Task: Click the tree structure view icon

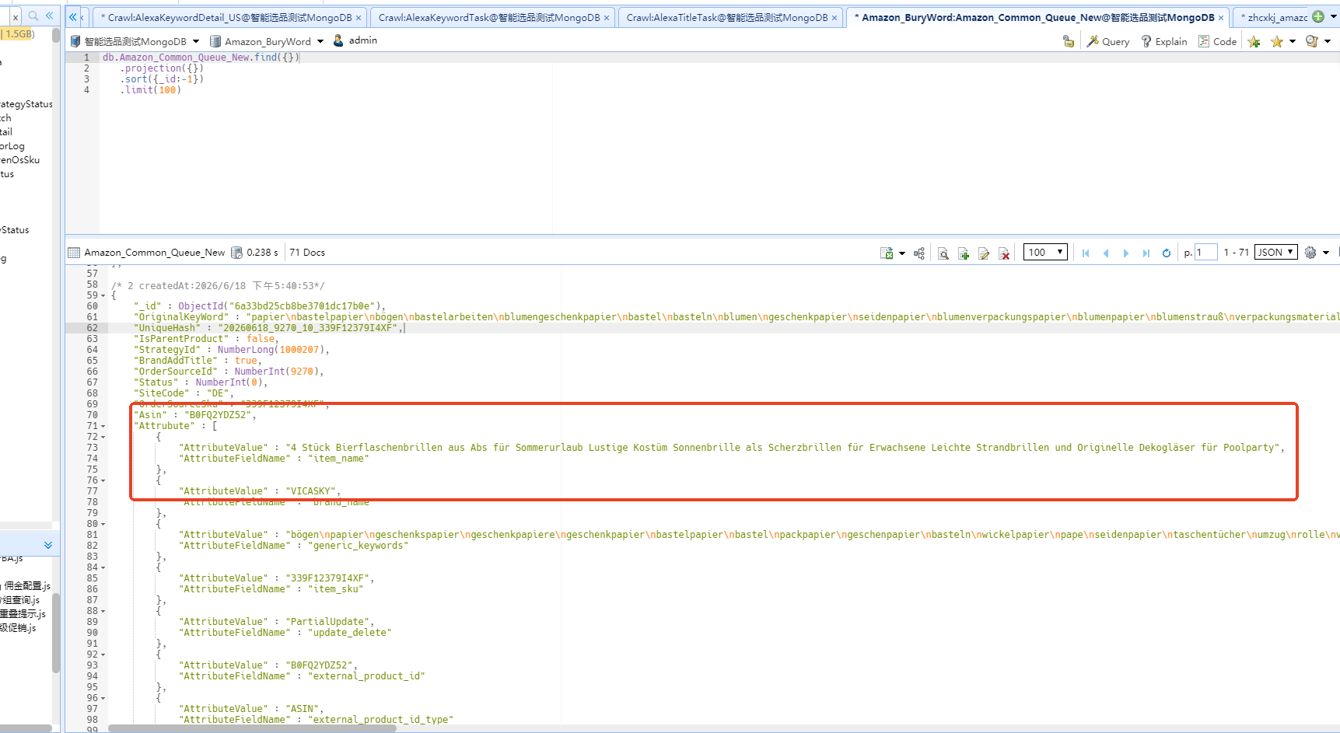Action: (x=919, y=253)
